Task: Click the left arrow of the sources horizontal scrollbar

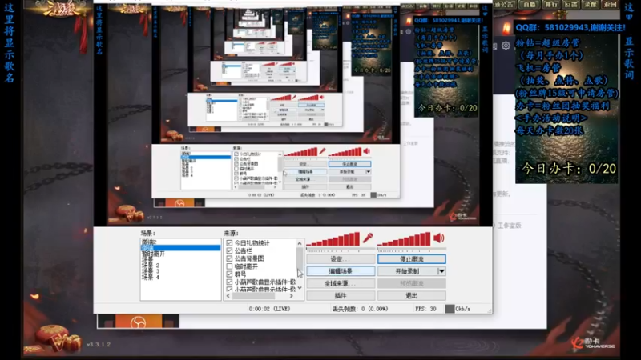Action: click(x=229, y=296)
